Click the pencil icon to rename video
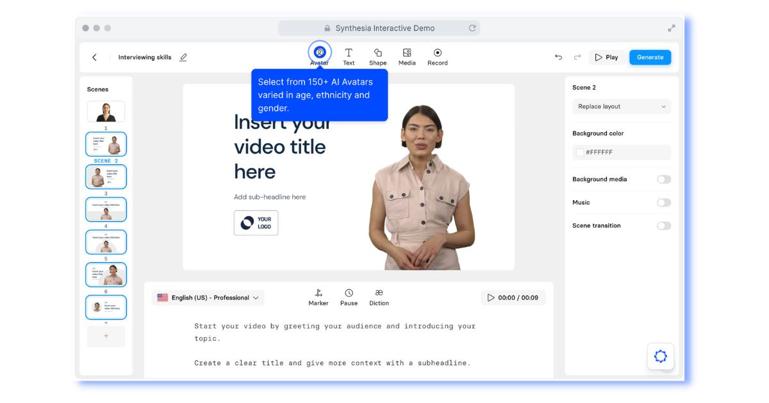 [x=183, y=58]
